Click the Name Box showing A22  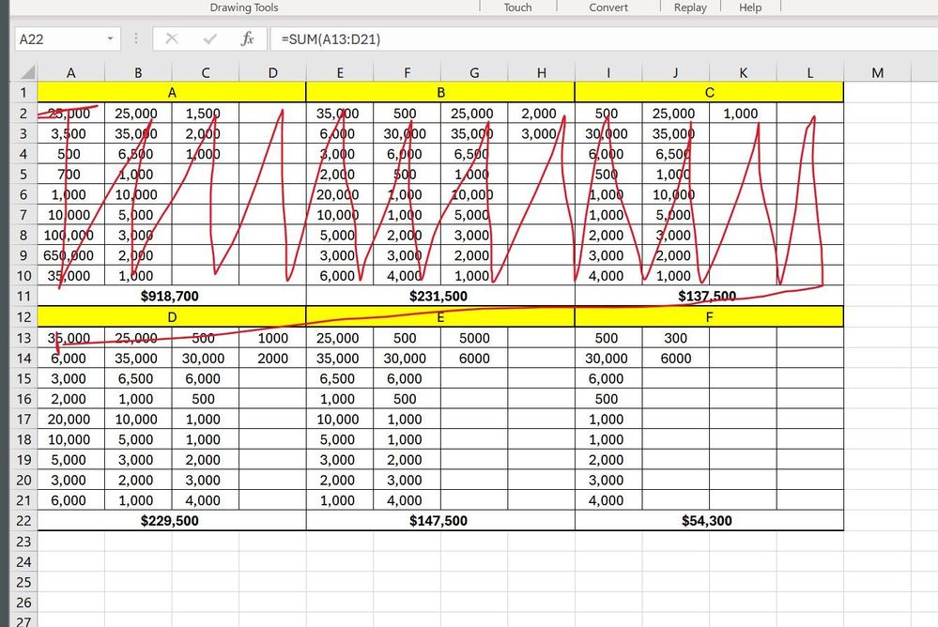tap(67, 38)
